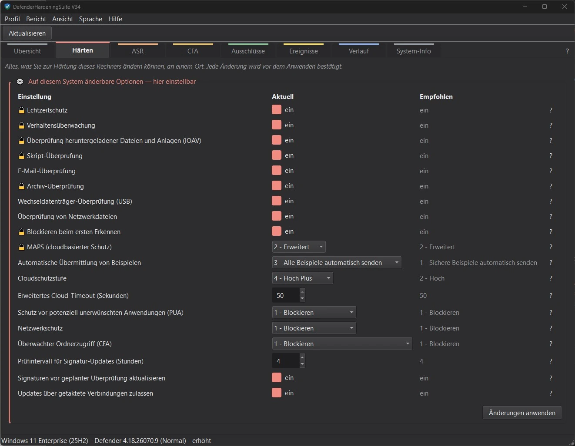Open help question mark for IOAV row
The width and height of the screenshot is (575, 446).
click(551, 141)
